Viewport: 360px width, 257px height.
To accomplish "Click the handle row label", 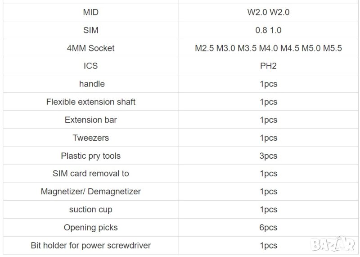I will pos(91,84).
